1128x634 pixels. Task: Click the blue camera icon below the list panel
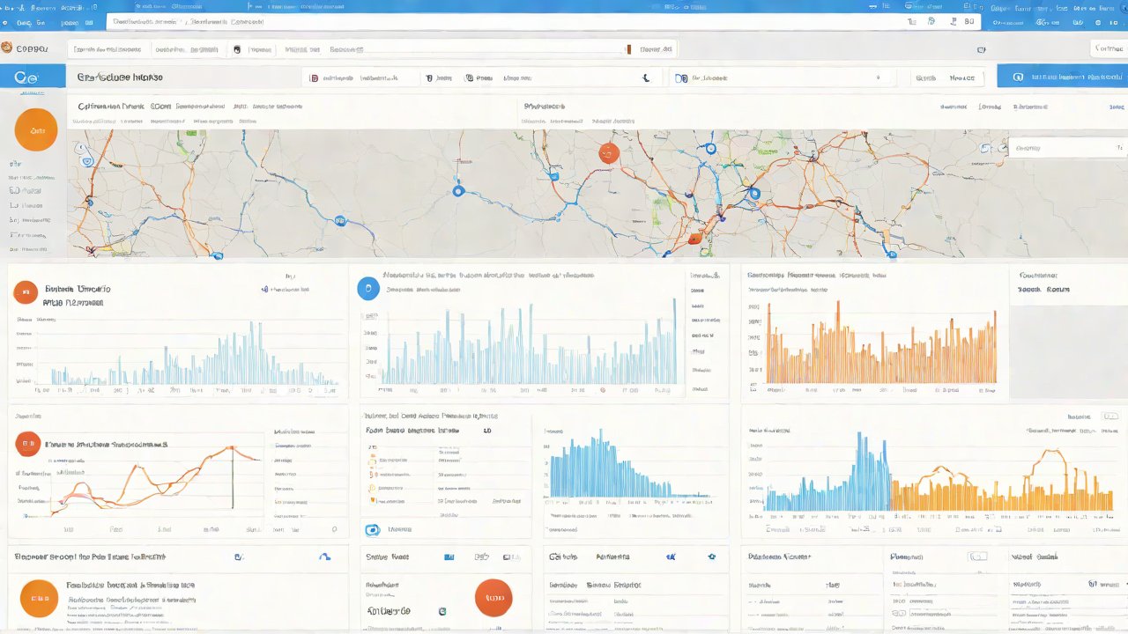372,529
